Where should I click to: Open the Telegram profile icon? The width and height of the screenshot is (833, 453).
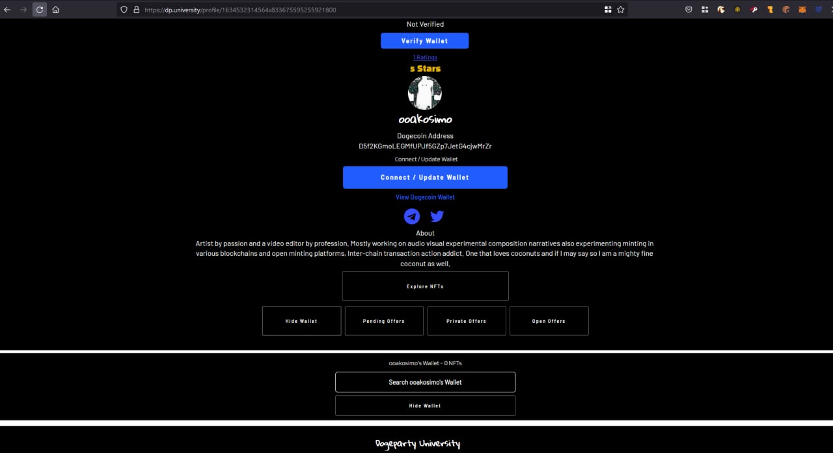point(412,216)
